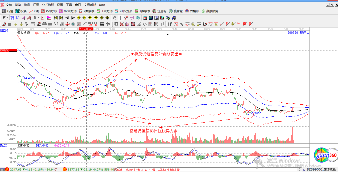The image size is (338, 172).
Task: Click the percent sign drawing tool
Action: [x=182, y=24]
